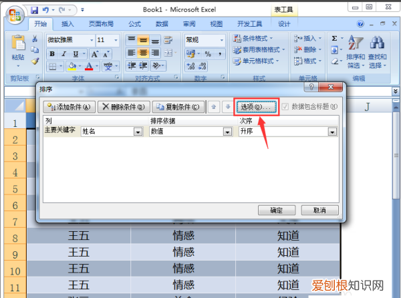Viewport: 401px width, 298px height.
Task: Open Find and Select binoculars
Action: click(x=377, y=52)
